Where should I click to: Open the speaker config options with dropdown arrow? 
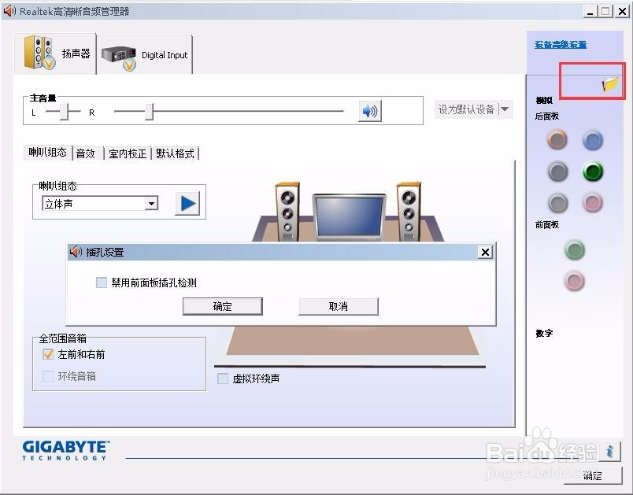point(154,203)
